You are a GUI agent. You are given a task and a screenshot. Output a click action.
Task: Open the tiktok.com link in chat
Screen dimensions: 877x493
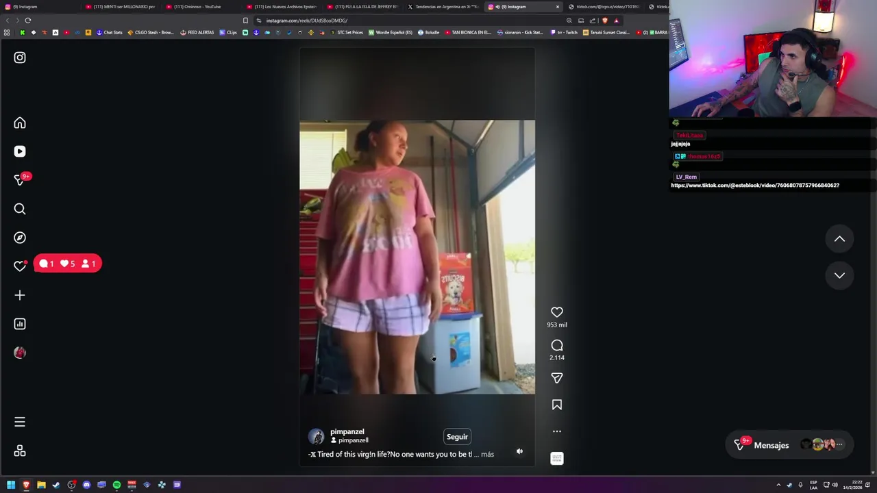[x=755, y=185]
